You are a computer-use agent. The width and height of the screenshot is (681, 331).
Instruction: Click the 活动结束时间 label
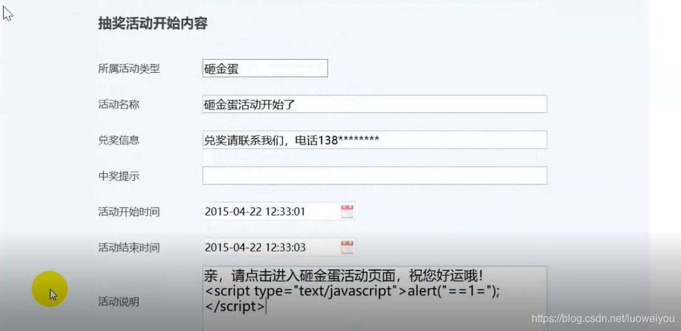coord(129,248)
